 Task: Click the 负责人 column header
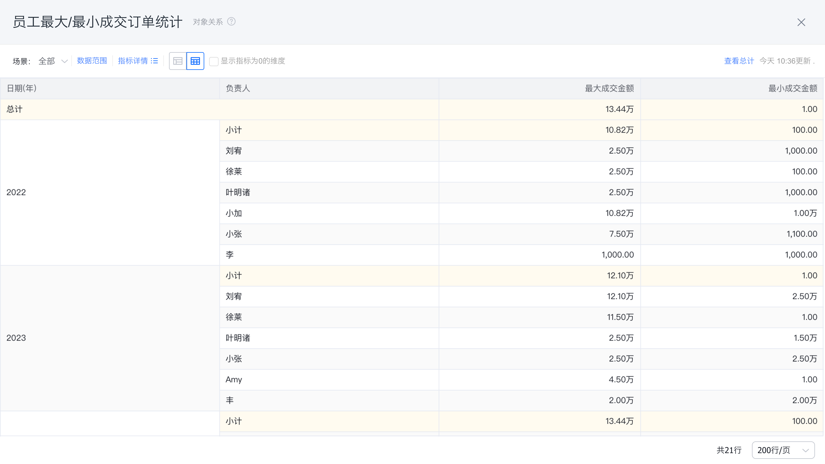pos(238,89)
